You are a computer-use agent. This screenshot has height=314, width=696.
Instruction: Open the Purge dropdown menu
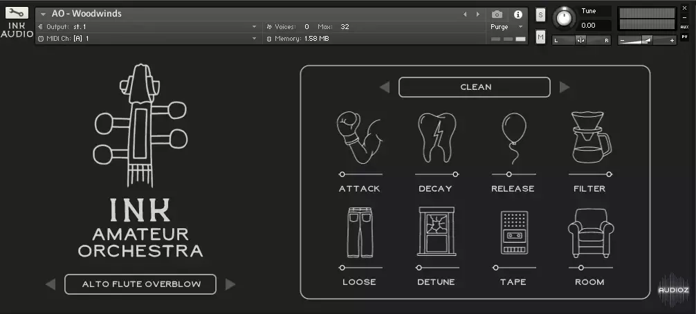coord(506,27)
